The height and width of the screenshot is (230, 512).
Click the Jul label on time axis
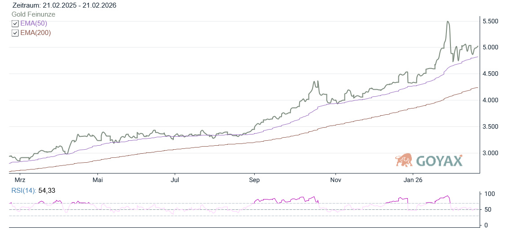(x=176, y=180)
